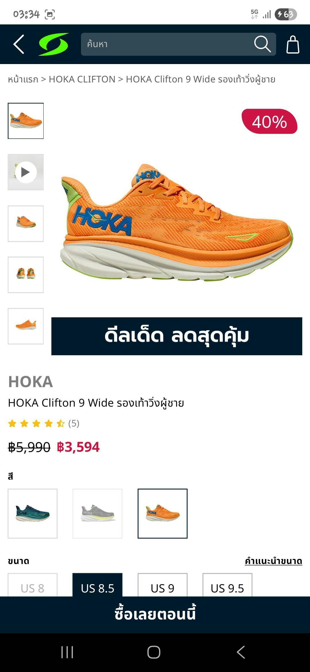The image size is (310, 672).
Task: Go to หน้าแรก breadcrumb link
Action: click(23, 79)
